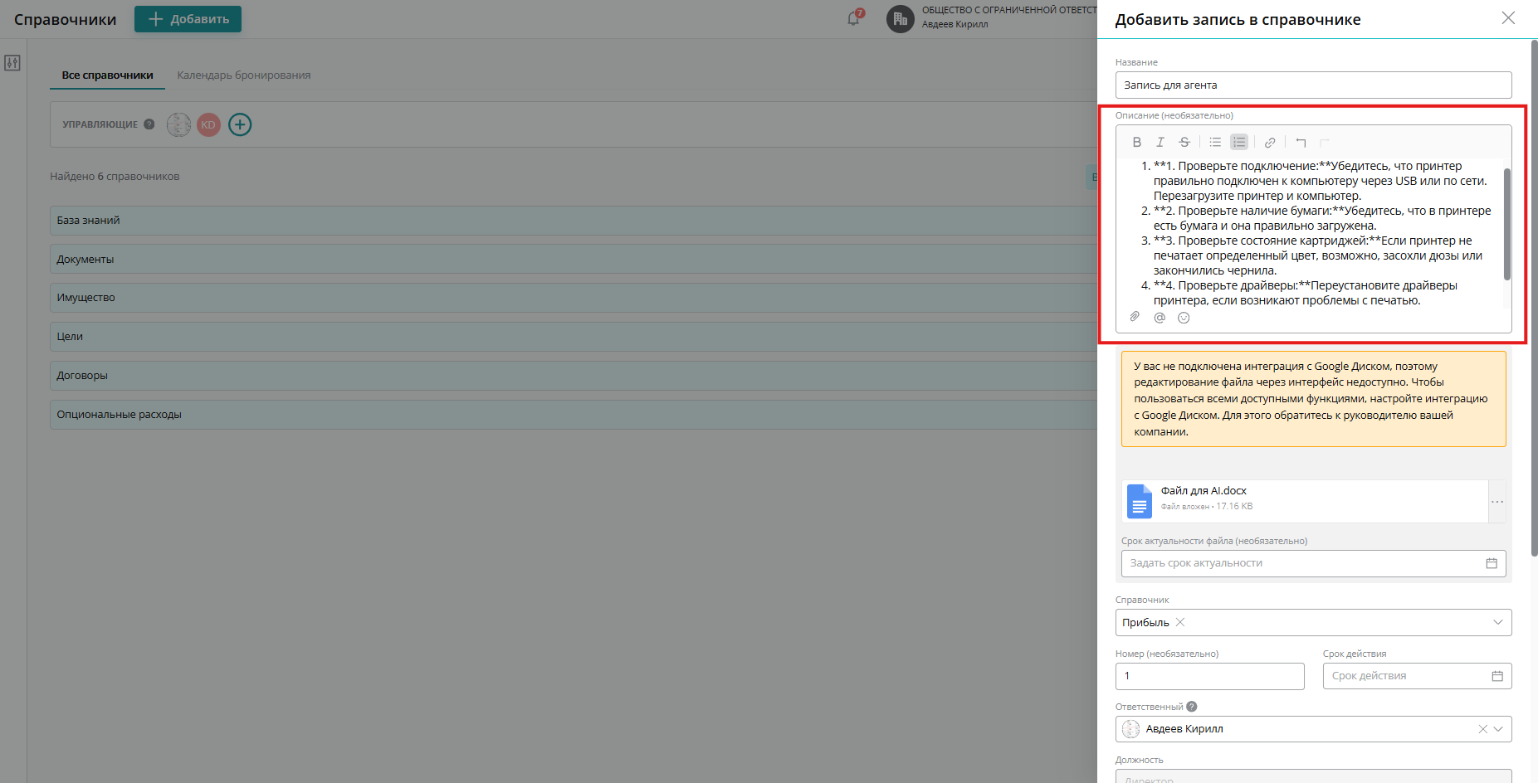Screen dimensions: 1538x783
Task: Toggle bold formatting in the description editor
Action: click(x=1136, y=143)
